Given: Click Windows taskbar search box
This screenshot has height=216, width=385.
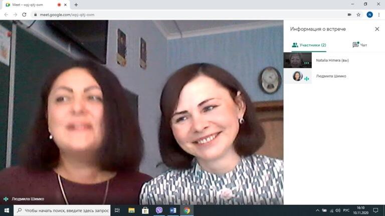Looking at the screenshot, I should pos(62,210).
